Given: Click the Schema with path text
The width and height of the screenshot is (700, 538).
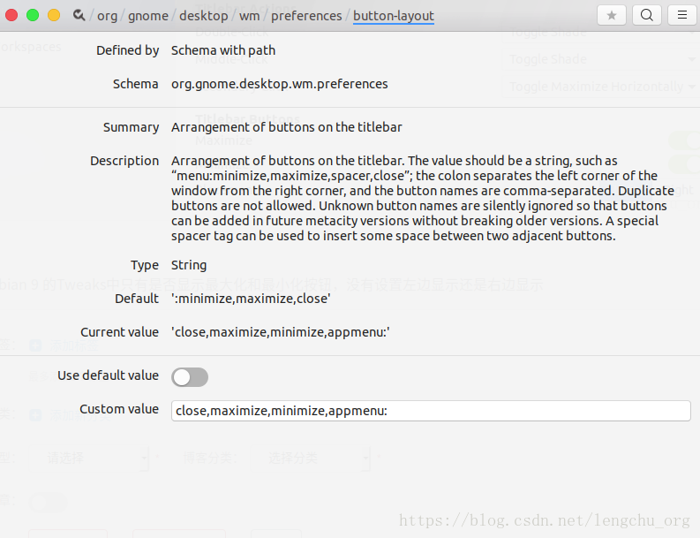Looking at the screenshot, I should click(223, 50).
